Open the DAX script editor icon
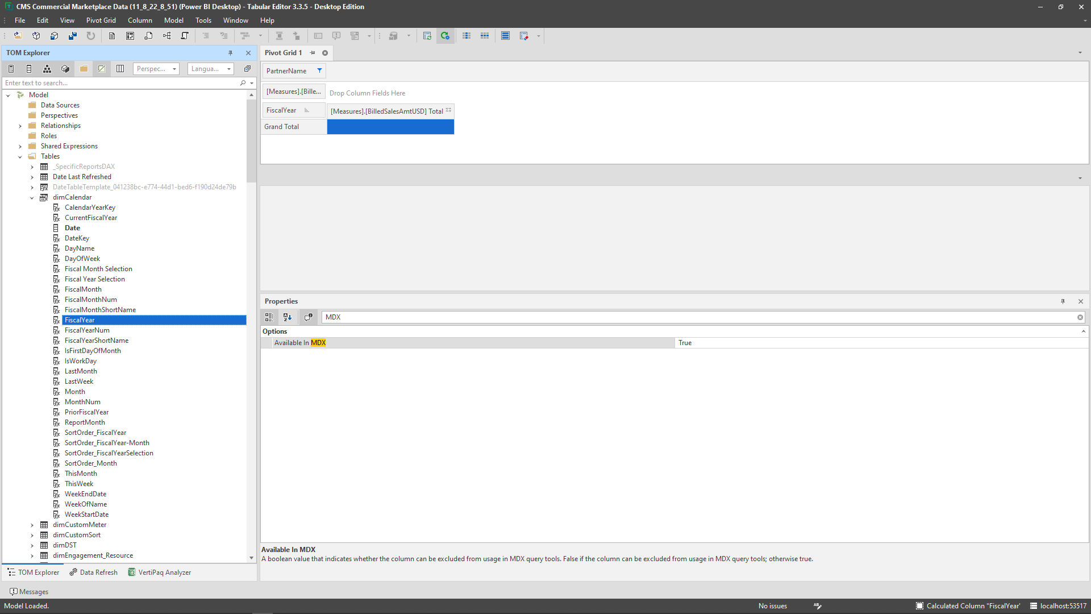The image size is (1091, 614). coord(112,35)
